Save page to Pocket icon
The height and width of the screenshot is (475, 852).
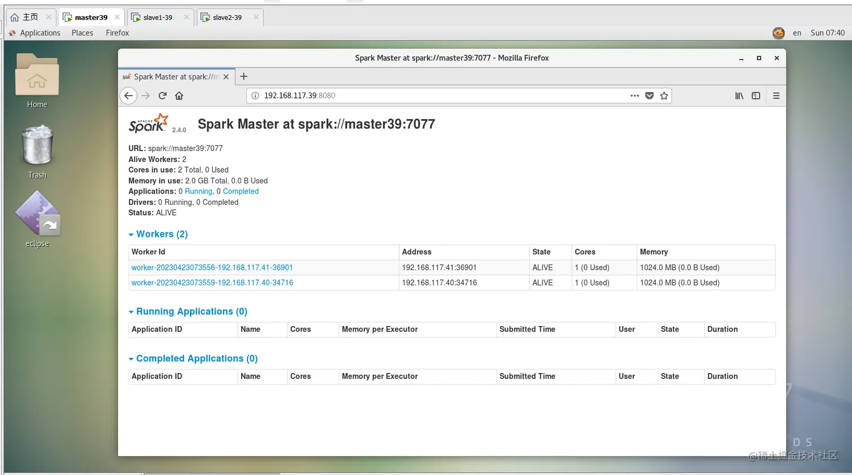tap(649, 96)
